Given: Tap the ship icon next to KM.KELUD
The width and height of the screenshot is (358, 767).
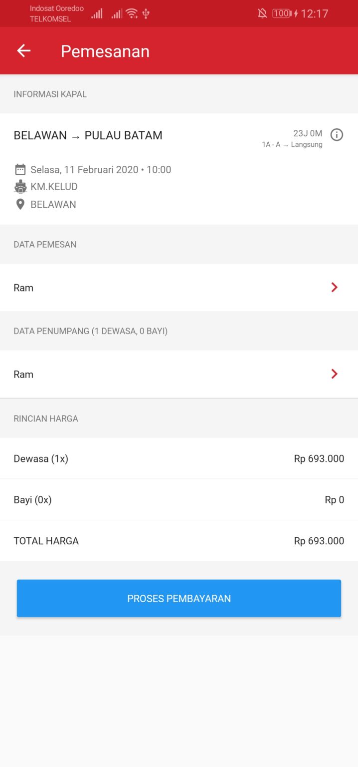Looking at the screenshot, I should (20, 187).
